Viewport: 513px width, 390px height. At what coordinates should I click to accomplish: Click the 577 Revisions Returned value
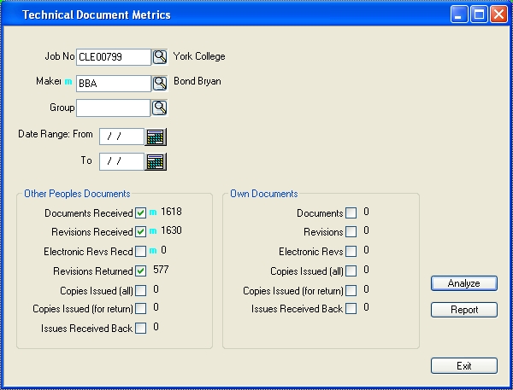point(161,270)
